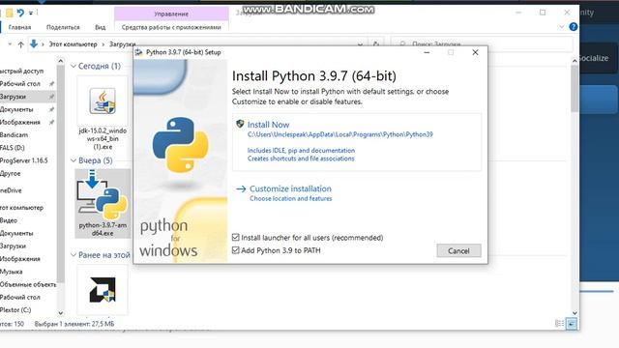Click Explorer help question mark icon
Viewport: 619px width, 348px height.
click(x=574, y=27)
